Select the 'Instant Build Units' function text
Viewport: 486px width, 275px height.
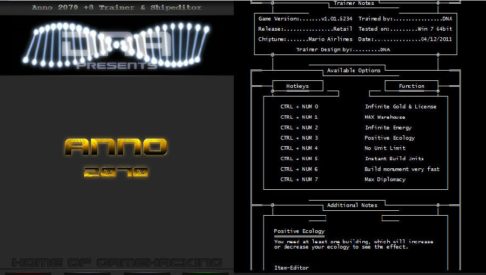(394, 159)
